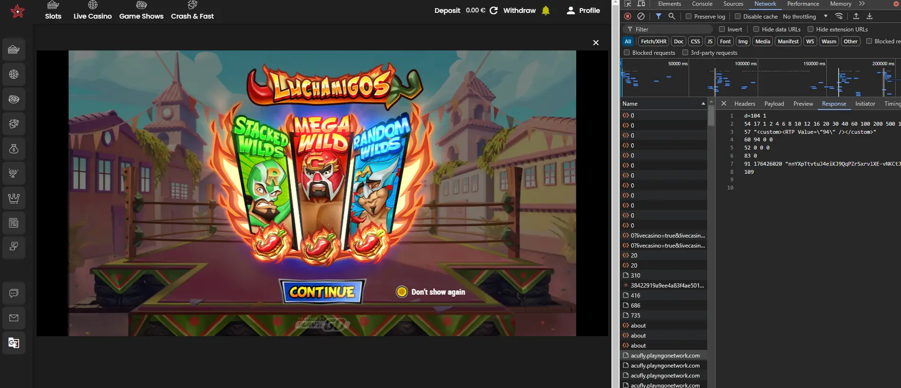Screen dimensions: 901x388
Task: Click the CONTINUE button in the game
Action: tap(322, 291)
